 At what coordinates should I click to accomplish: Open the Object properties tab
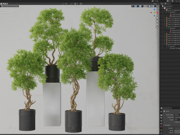point(161,130)
